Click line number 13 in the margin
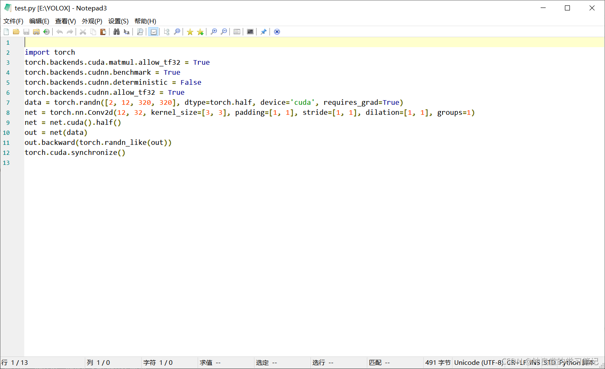The image size is (605, 369). coord(6,163)
